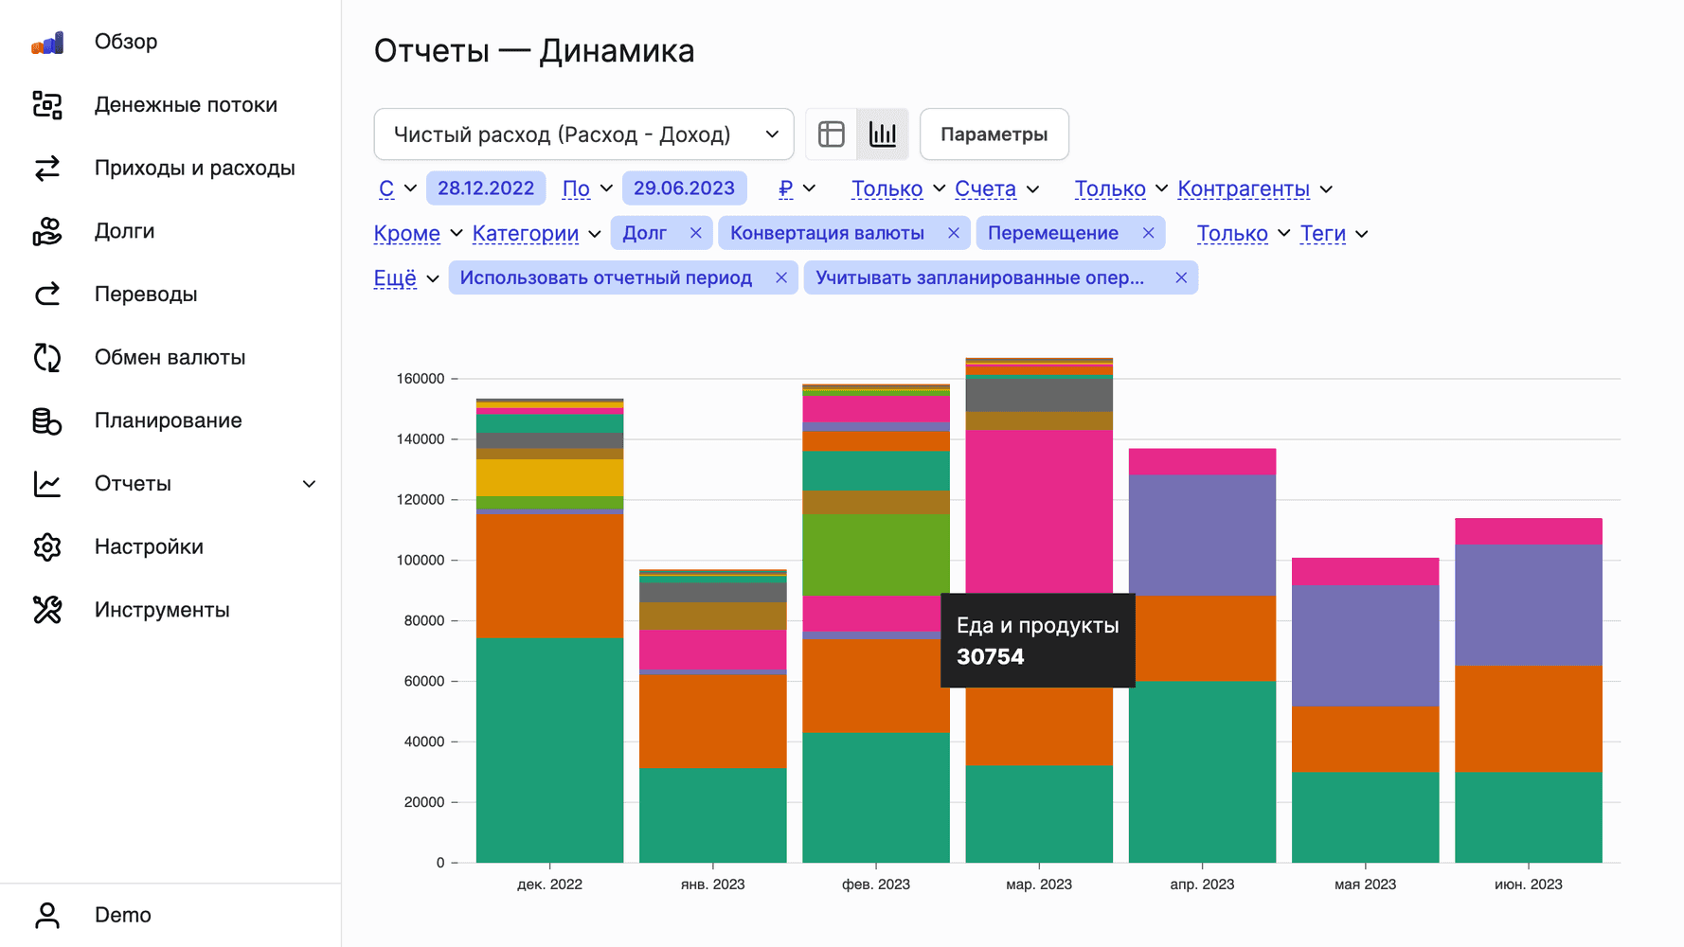The height and width of the screenshot is (947, 1684).
Task: Go to Обзор in sidebar menu
Action: click(x=126, y=42)
